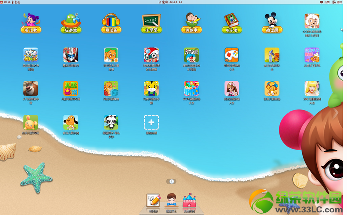Launch the yellow tiger cartoon app
The image size is (347, 220).
151,88
